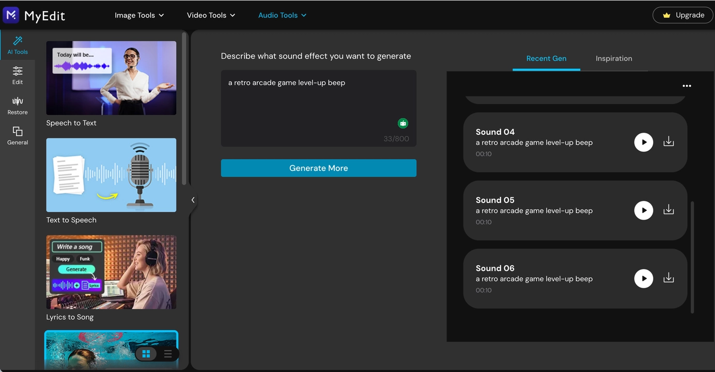Viewport: 715px width, 372px height.
Task: Play the Sound 04 clip
Action: (644, 142)
